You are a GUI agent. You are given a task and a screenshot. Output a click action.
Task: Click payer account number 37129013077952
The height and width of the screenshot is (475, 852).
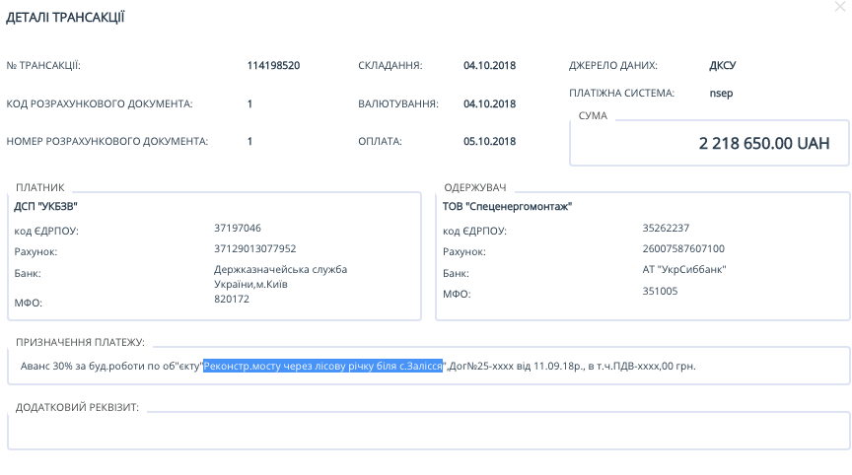(254, 248)
